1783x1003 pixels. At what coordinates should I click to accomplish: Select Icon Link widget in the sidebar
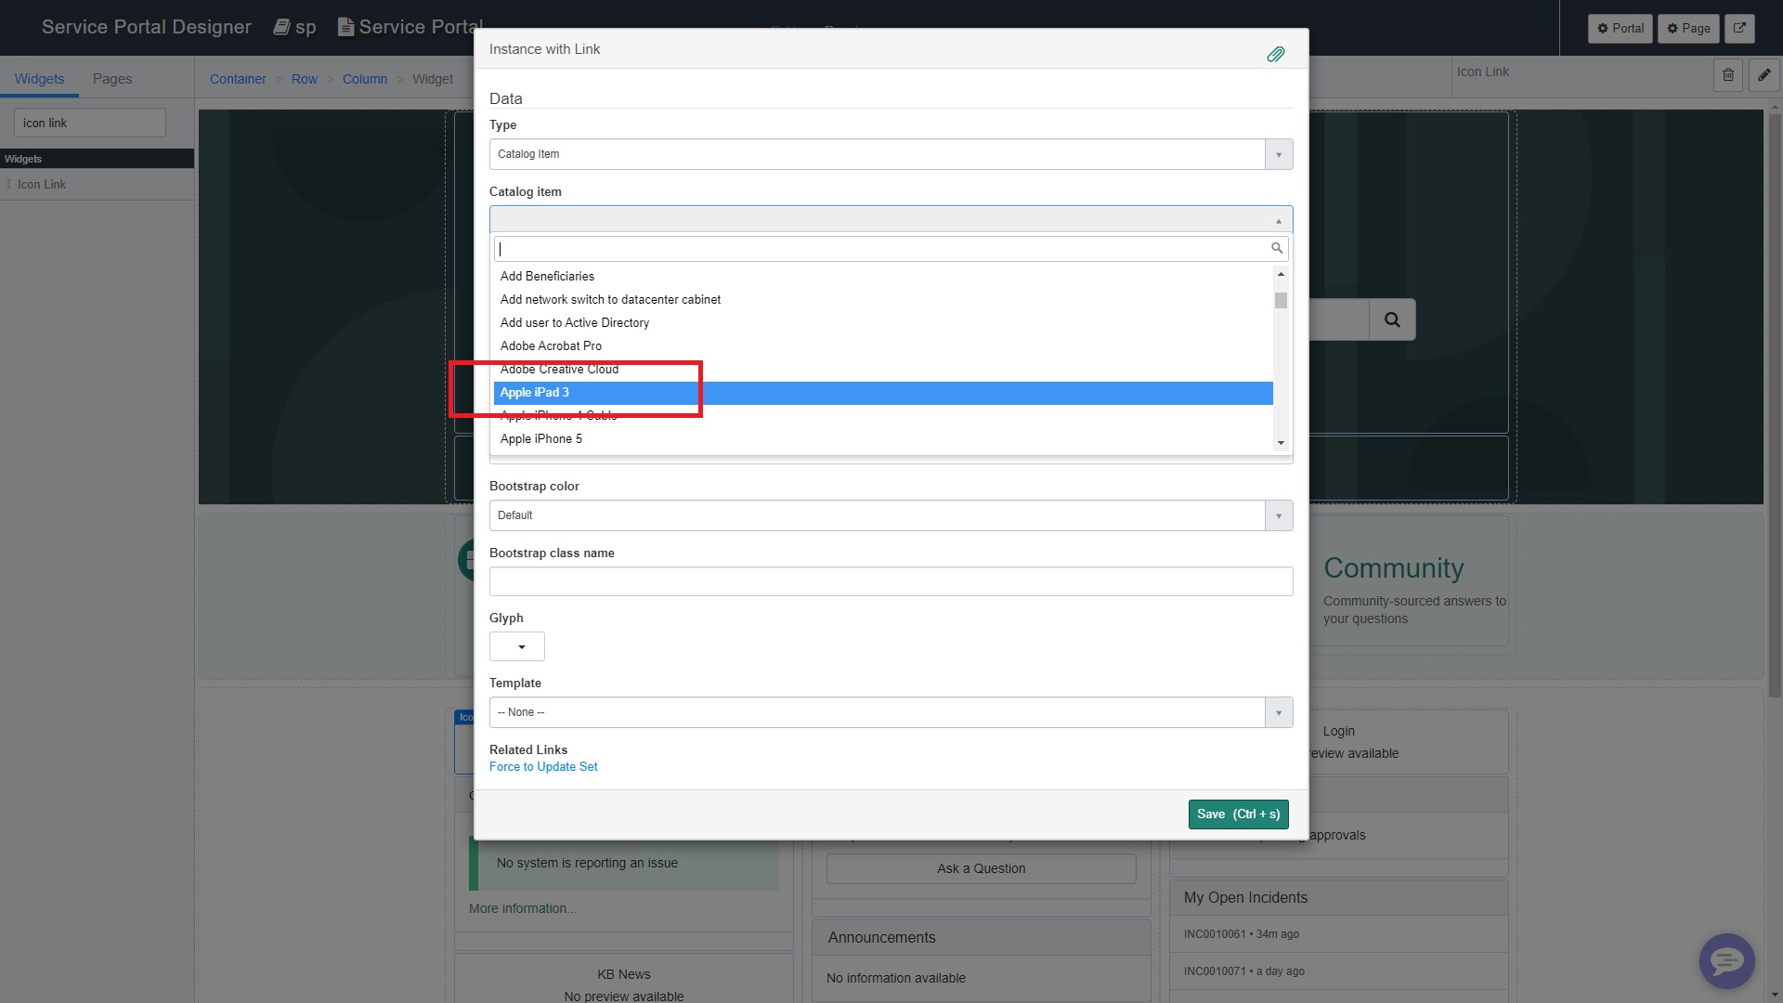(x=97, y=184)
